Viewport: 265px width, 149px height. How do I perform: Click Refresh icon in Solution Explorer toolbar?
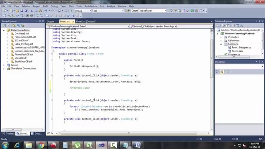[x=227, y=26]
